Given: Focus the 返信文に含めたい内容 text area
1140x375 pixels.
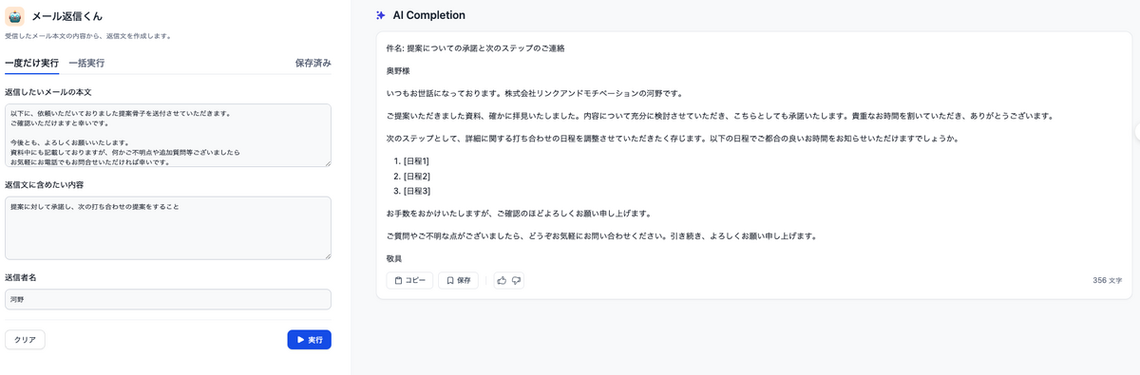Looking at the screenshot, I should tap(168, 228).
